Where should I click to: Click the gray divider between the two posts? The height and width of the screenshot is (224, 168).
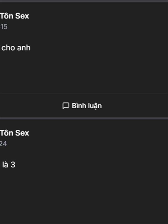click(84, 118)
